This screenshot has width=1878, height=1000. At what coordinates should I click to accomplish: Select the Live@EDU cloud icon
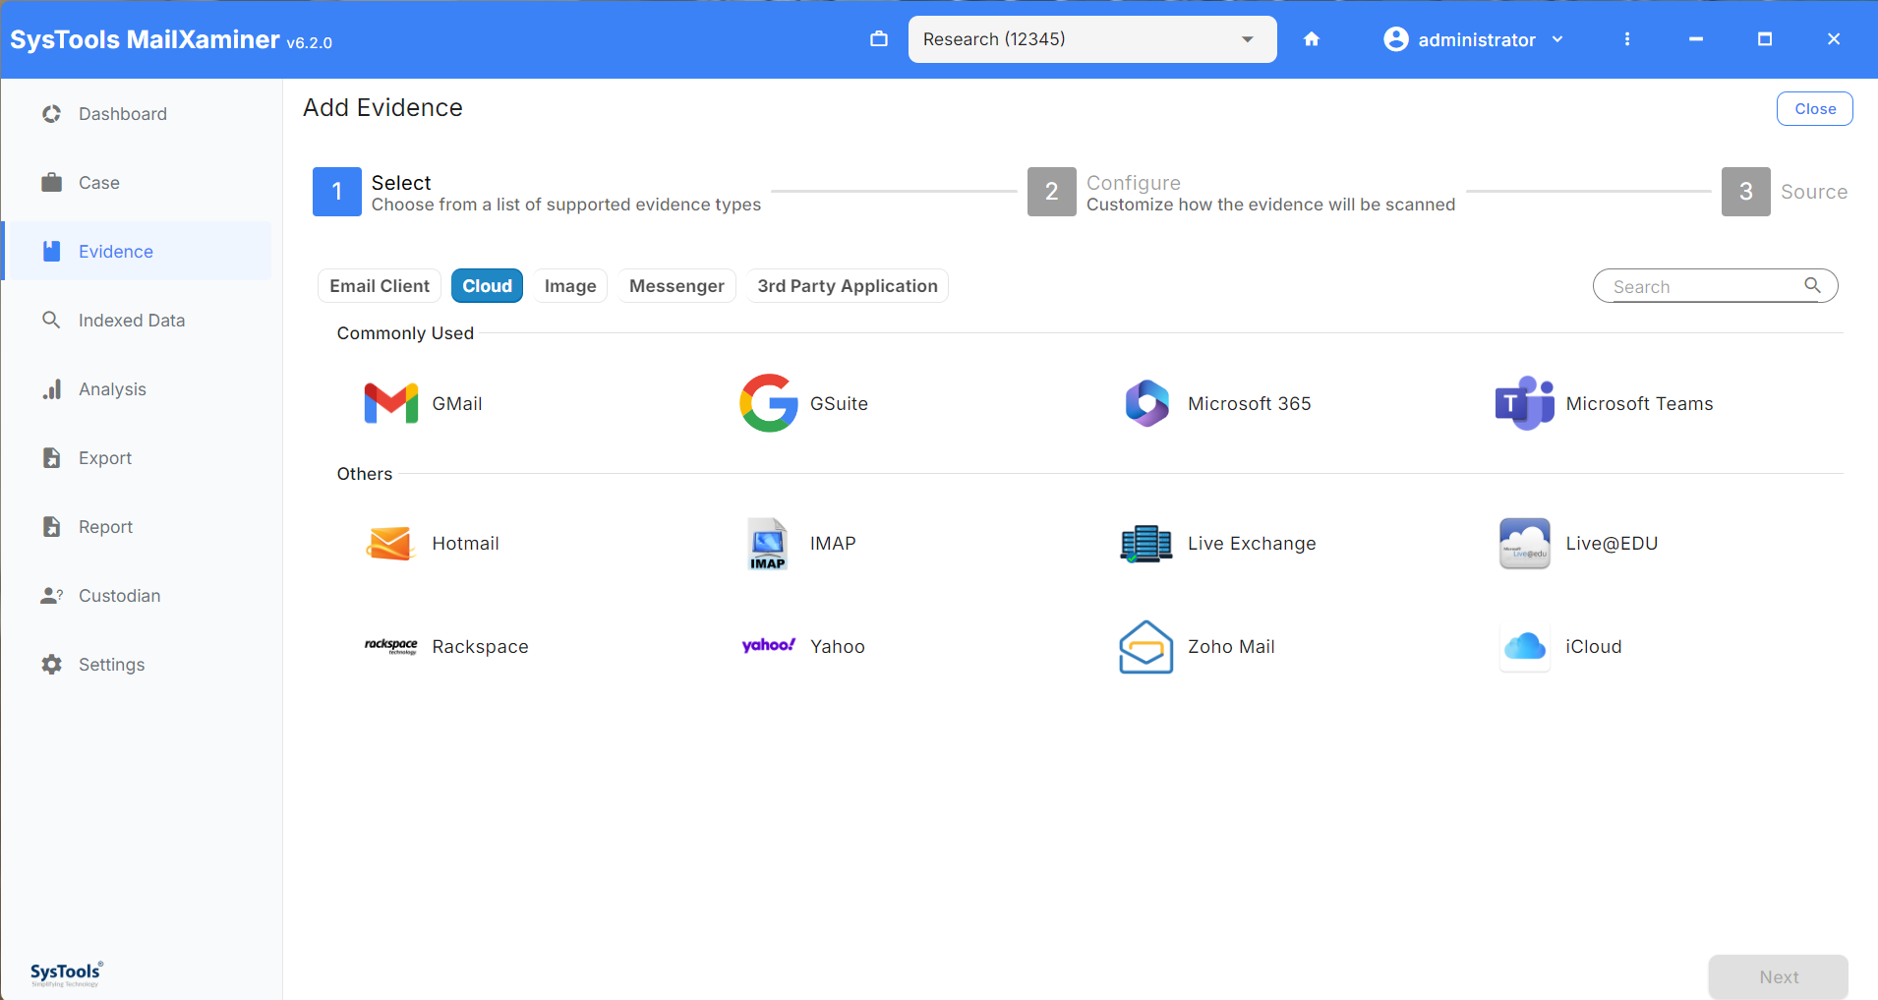[1525, 544]
